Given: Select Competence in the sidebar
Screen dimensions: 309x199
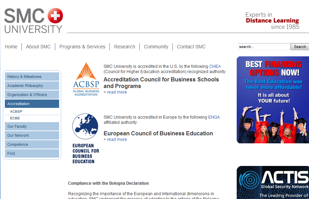Looking at the screenshot, I should click(x=32, y=144).
